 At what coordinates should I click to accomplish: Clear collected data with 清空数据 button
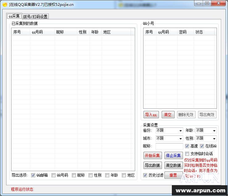coord(173,165)
